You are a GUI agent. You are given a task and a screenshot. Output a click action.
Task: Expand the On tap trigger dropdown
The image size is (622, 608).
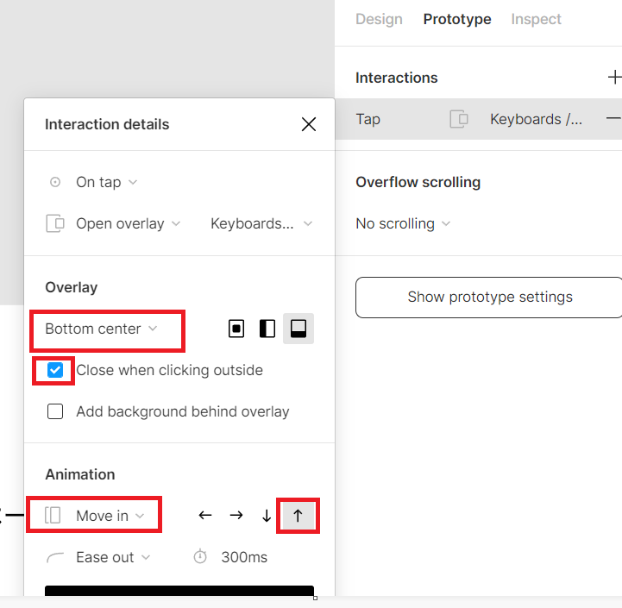click(106, 182)
